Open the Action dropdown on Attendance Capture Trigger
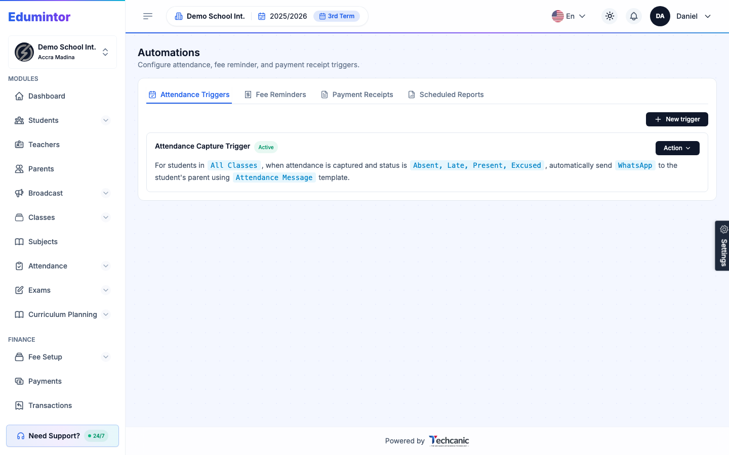This screenshot has width=729, height=455. click(x=677, y=148)
